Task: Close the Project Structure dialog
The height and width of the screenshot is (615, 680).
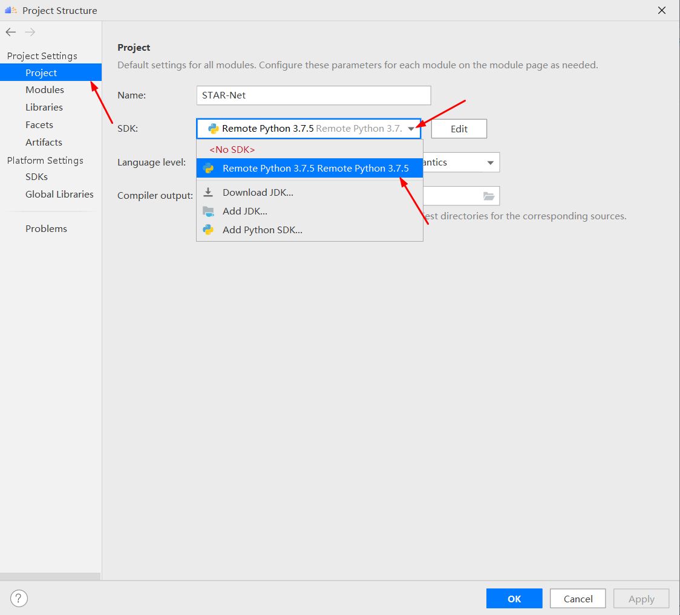Action: point(661,10)
